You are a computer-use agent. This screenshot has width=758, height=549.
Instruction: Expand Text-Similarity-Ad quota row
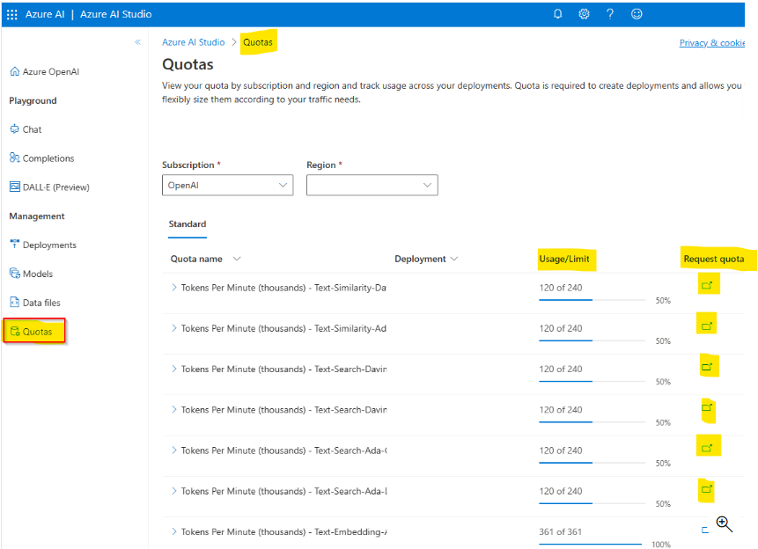(174, 328)
